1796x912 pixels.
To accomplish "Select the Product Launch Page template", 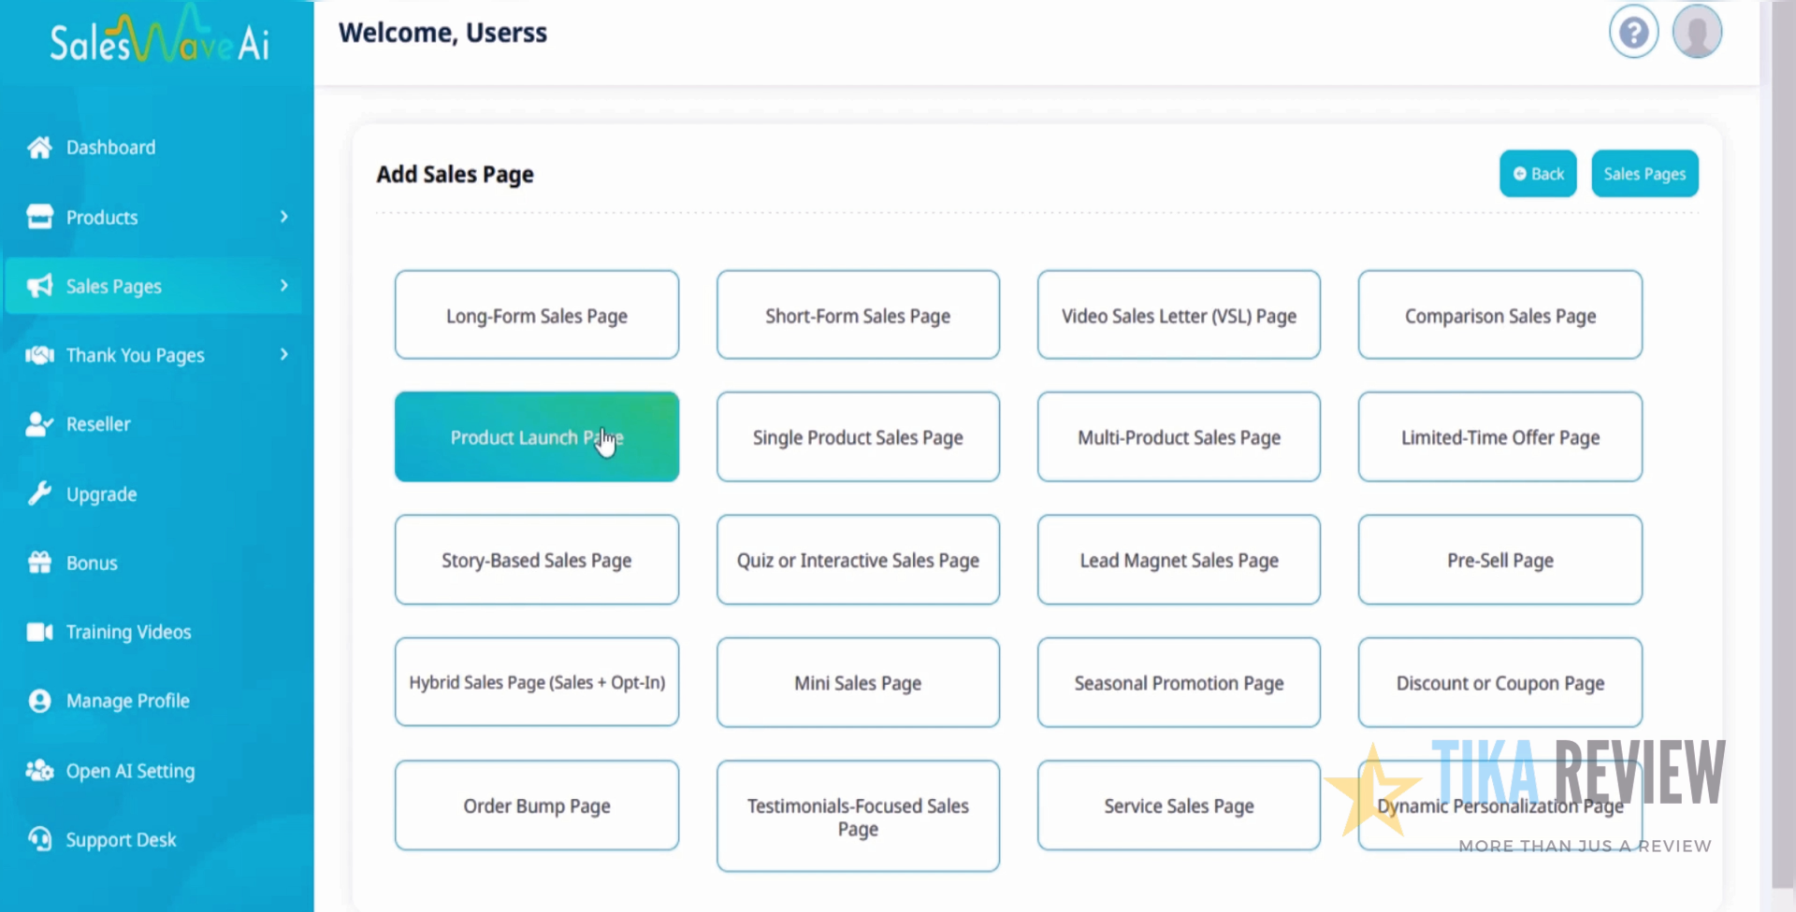I will pos(536,436).
